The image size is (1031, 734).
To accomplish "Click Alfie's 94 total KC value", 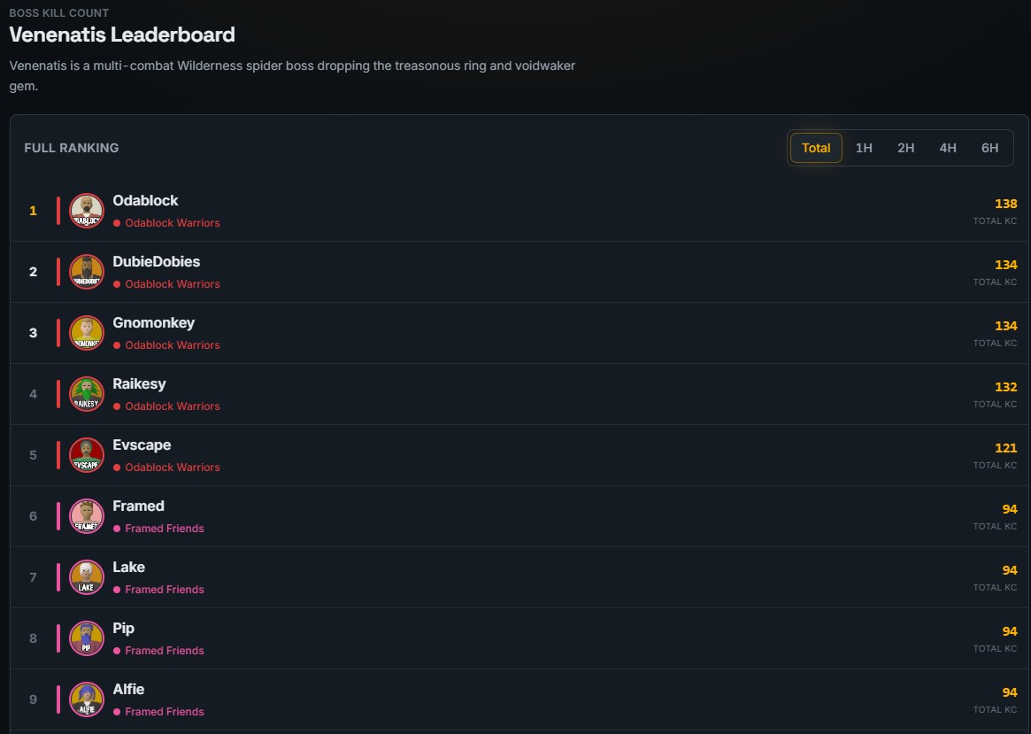I will point(1010,693).
